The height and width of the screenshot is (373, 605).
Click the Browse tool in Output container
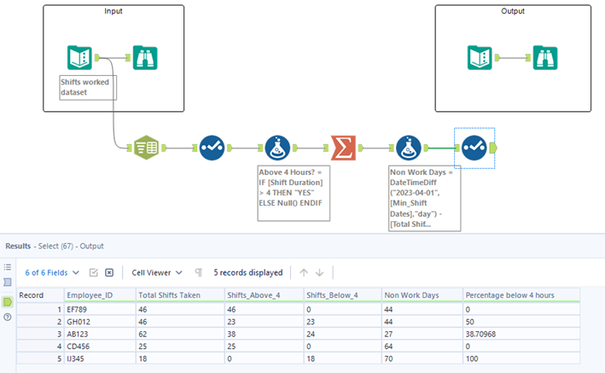click(x=545, y=58)
